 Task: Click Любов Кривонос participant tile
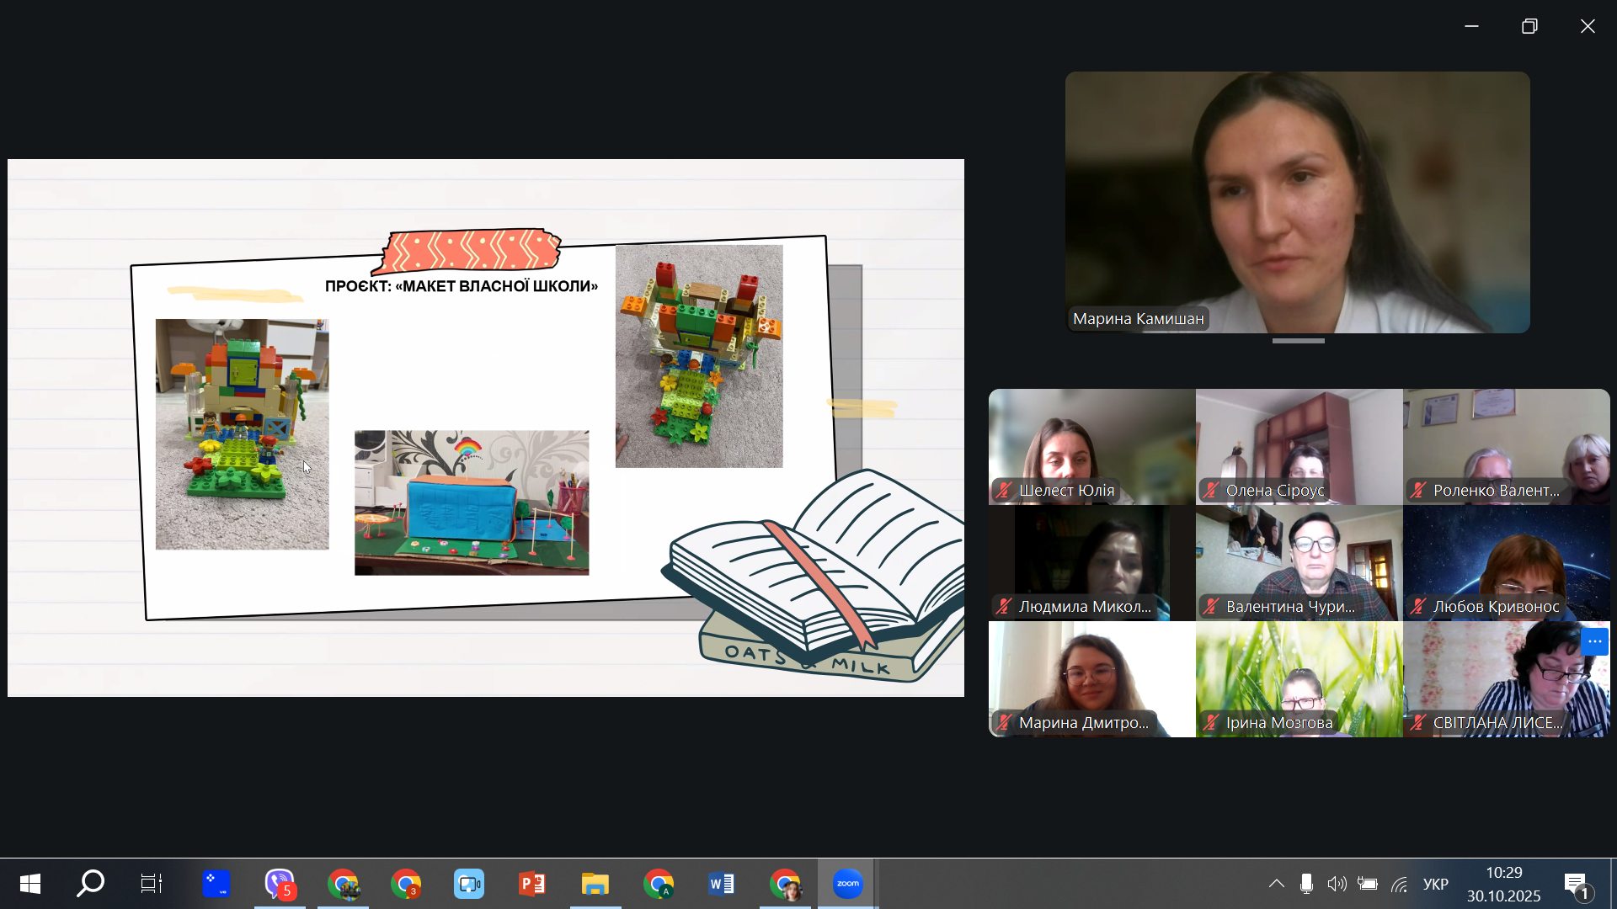[1506, 562]
